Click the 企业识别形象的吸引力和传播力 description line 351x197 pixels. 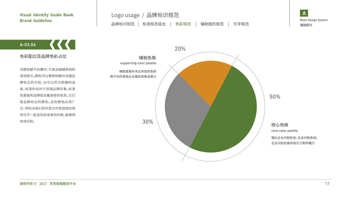pyautogui.click(x=293, y=143)
